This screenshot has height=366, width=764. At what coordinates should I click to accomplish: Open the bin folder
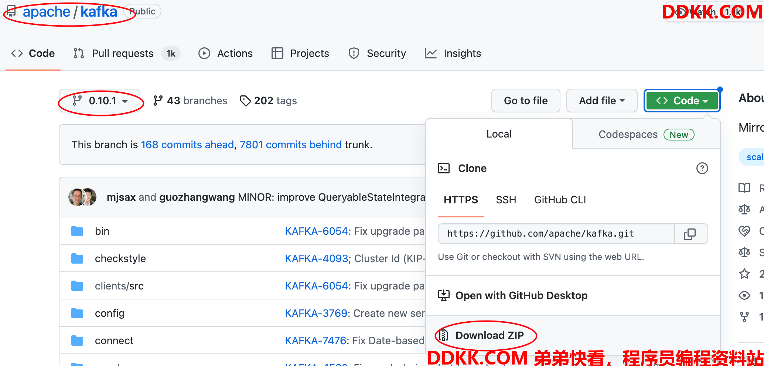pyautogui.click(x=102, y=231)
